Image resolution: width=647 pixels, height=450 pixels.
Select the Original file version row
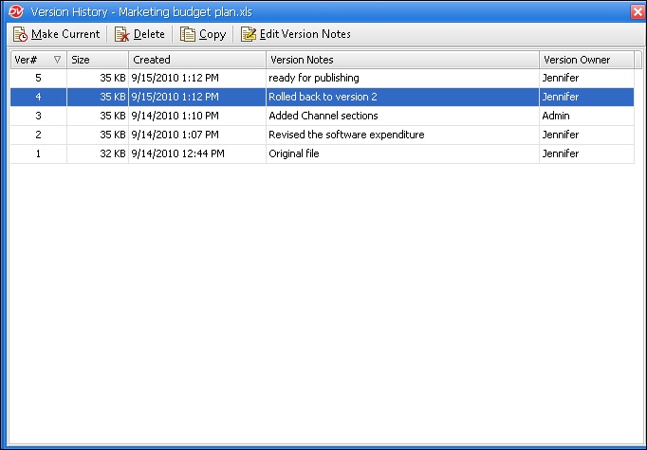tap(293, 153)
